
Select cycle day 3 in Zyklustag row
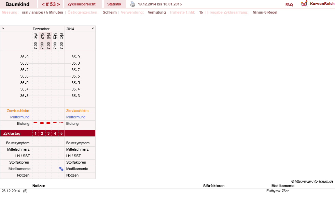[48, 133]
